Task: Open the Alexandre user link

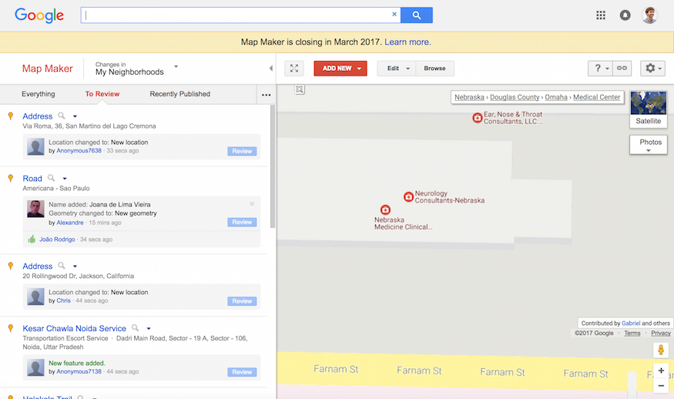Action: pos(70,223)
